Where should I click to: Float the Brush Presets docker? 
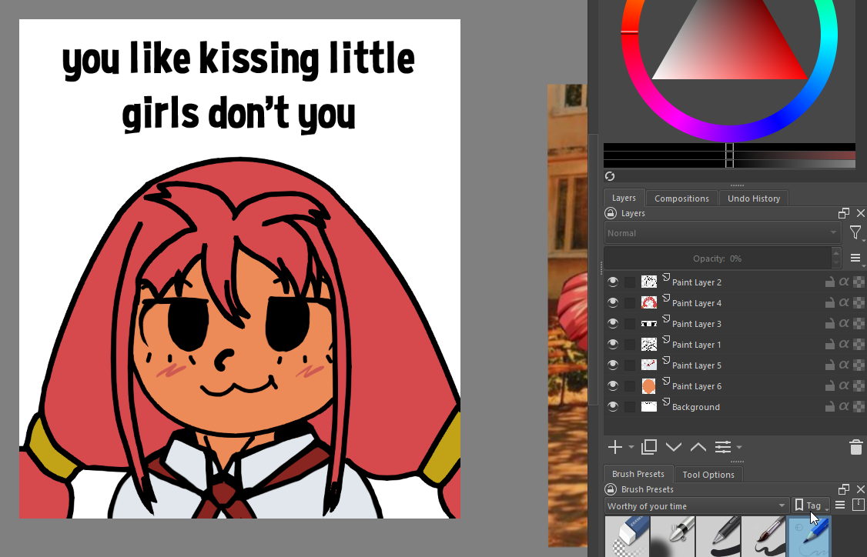844,489
